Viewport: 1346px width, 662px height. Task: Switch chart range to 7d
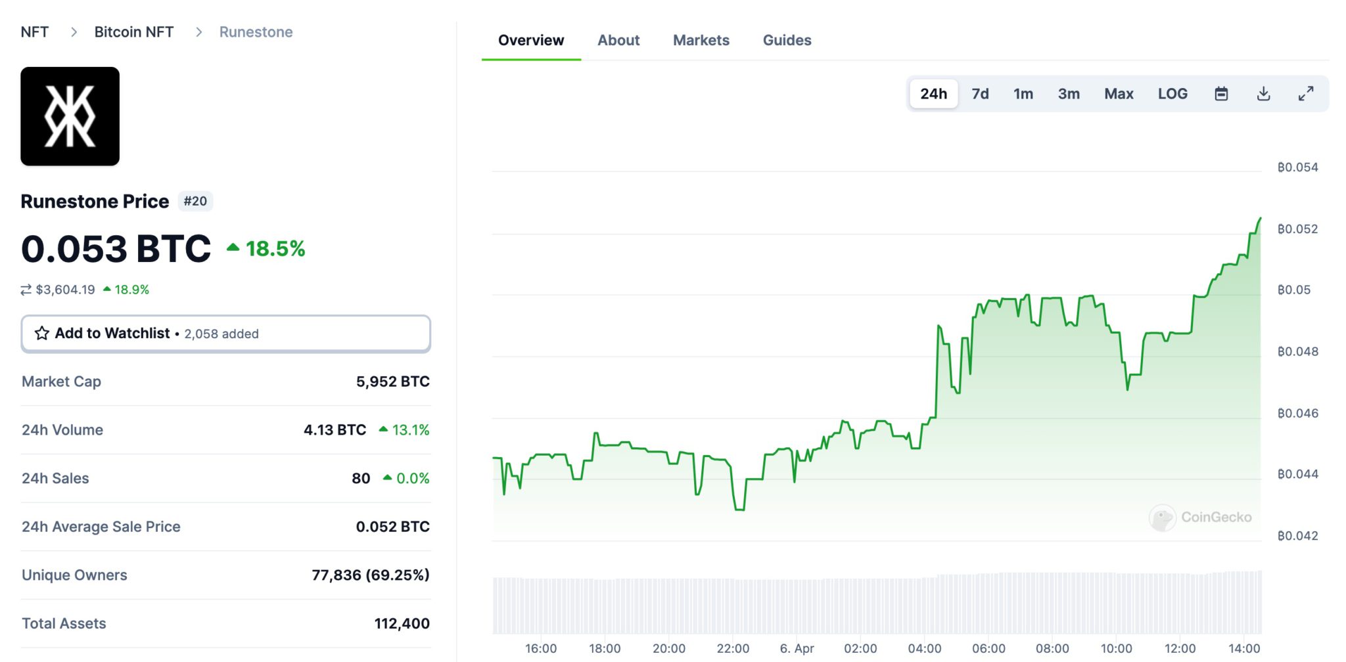point(980,94)
